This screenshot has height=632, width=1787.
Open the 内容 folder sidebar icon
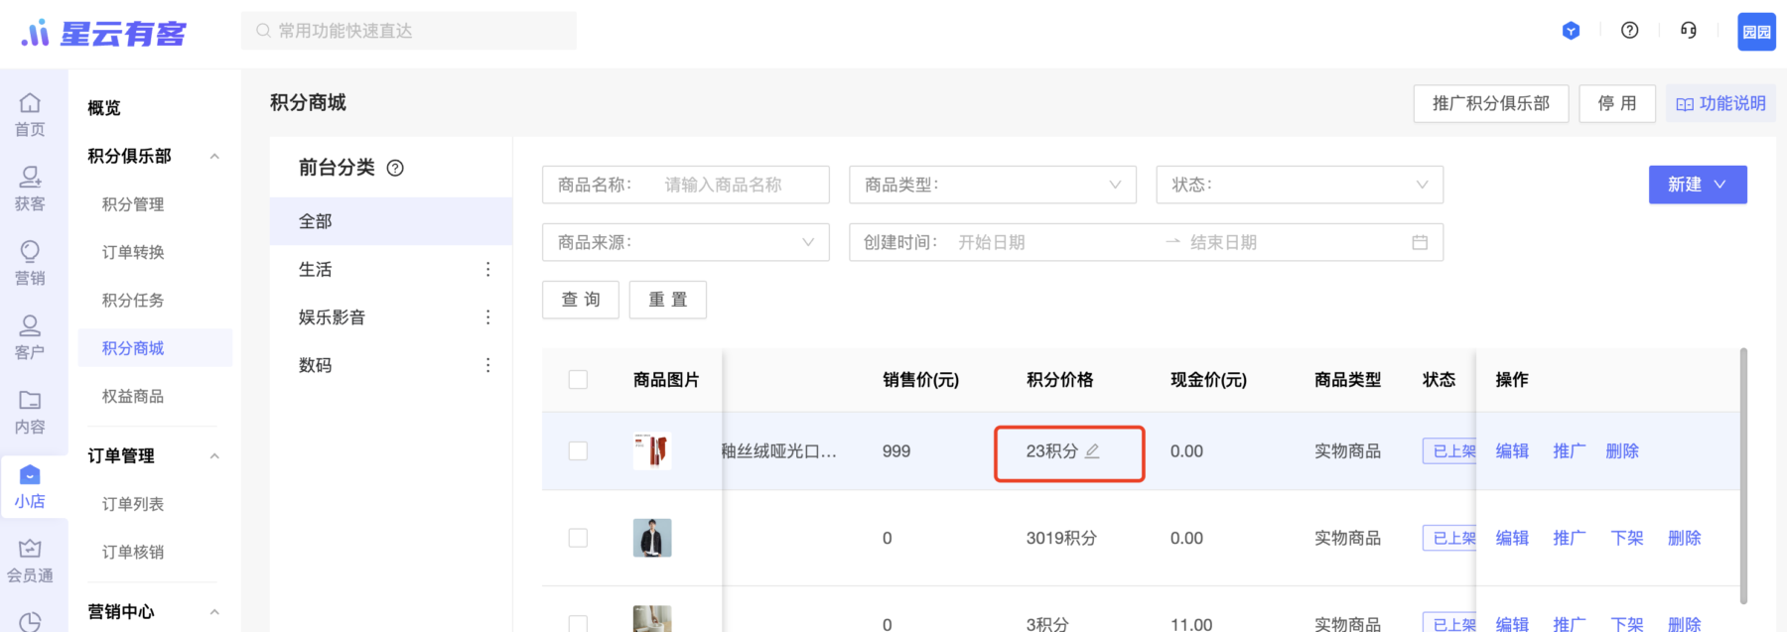click(30, 412)
